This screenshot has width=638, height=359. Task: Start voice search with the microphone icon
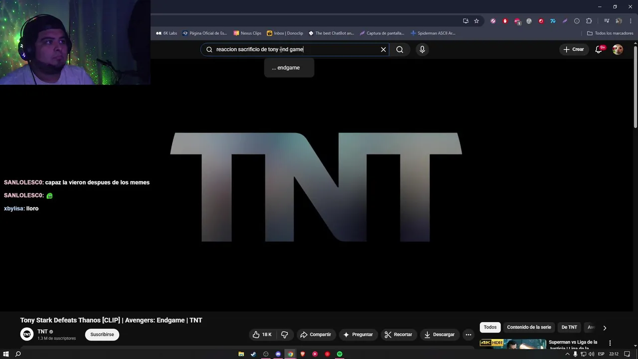pyautogui.click(x=422, y=49)
